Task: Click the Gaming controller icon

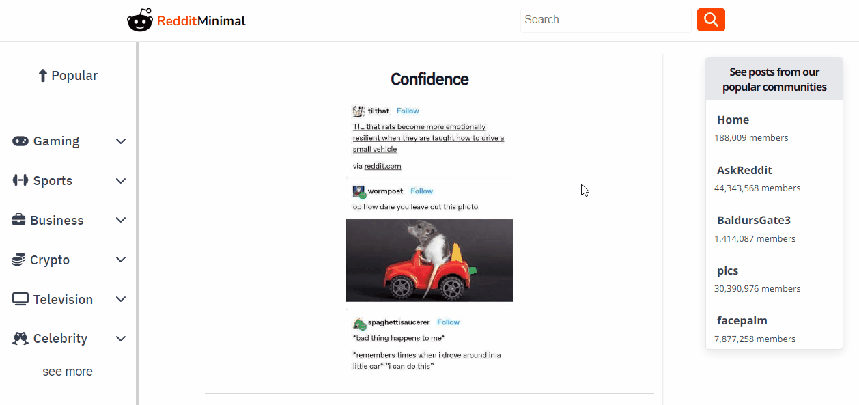Action: [20, 141]
